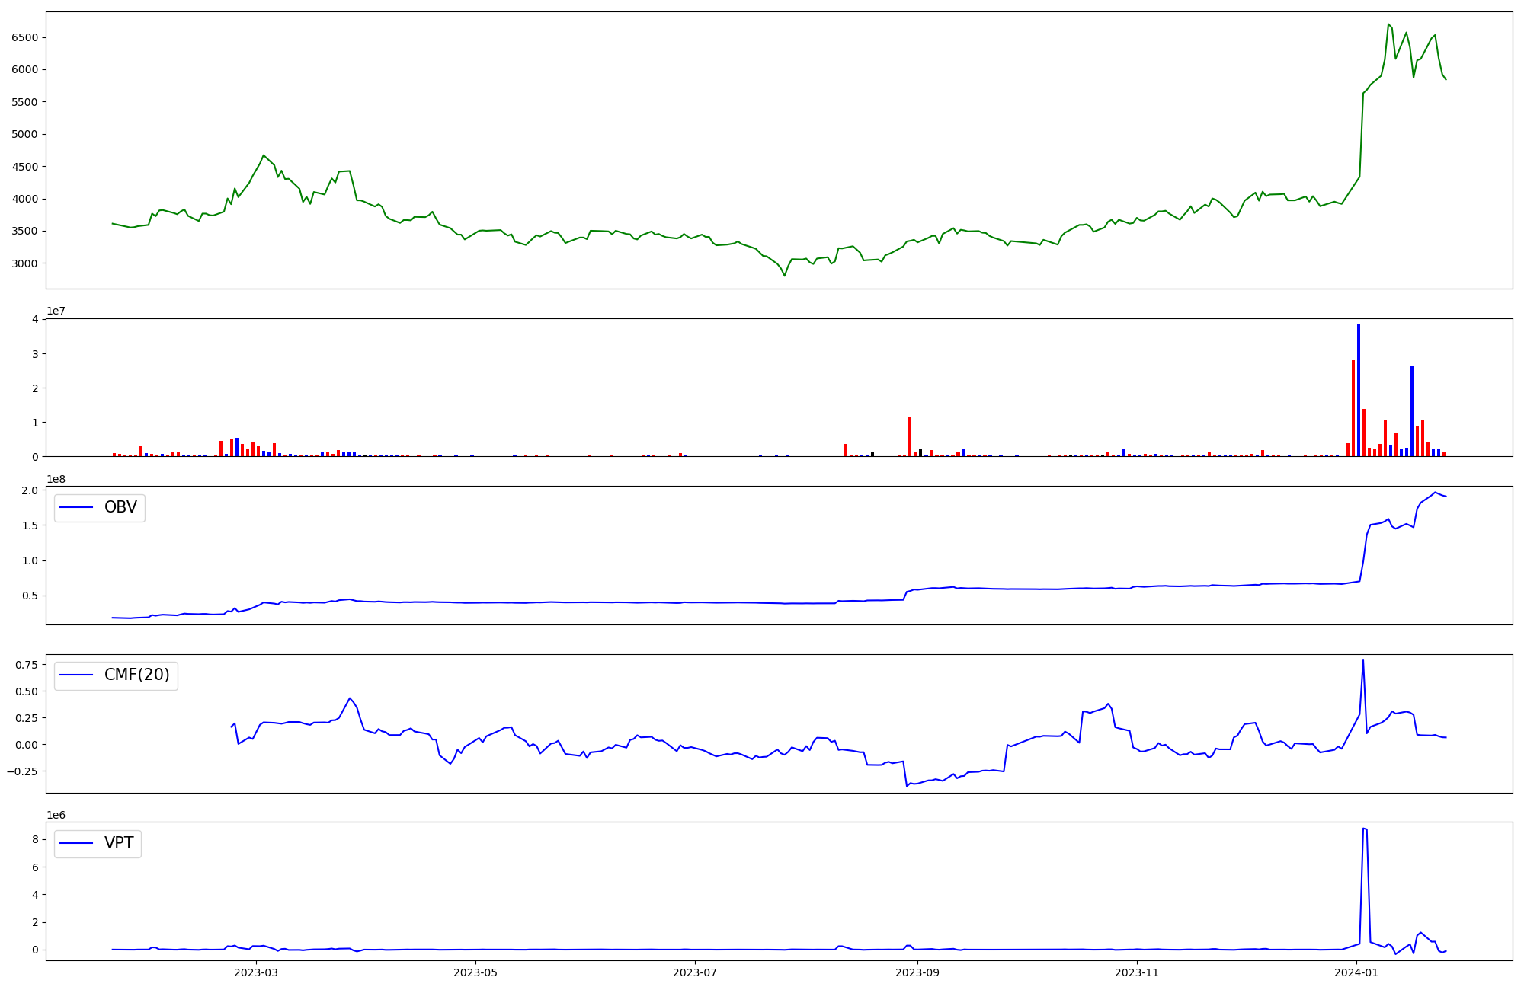Click the 2023-07 date axis label
Viewport: 1524px width, 990px height.
point(696,972)
